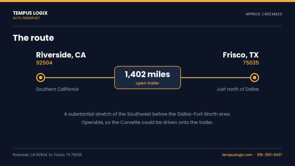Select the 1,402 miles distance box
This screenshot has width=295, height=166.
(x=147, y=78)
